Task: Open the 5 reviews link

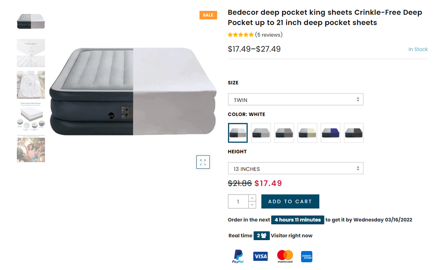Action: pyautogui.click(x=269, y=35)
